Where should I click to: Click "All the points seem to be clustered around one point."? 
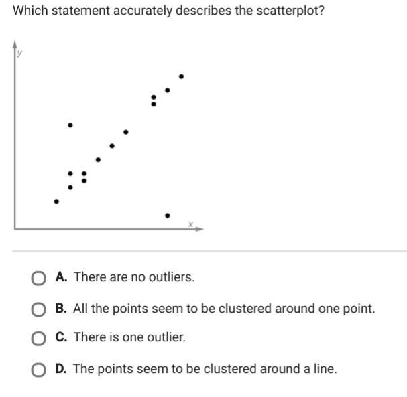coord(224,309)
